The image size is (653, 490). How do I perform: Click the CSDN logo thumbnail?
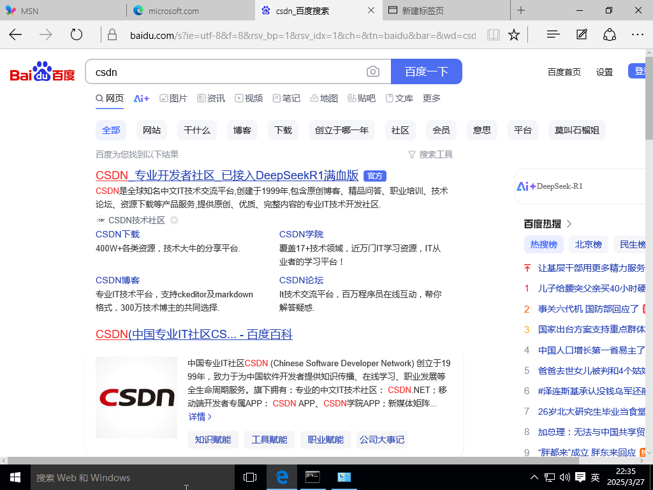tap(136, 397)
